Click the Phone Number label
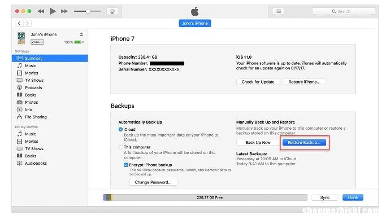The width and height of the screenshot is (386, 220). coord(133,63)
